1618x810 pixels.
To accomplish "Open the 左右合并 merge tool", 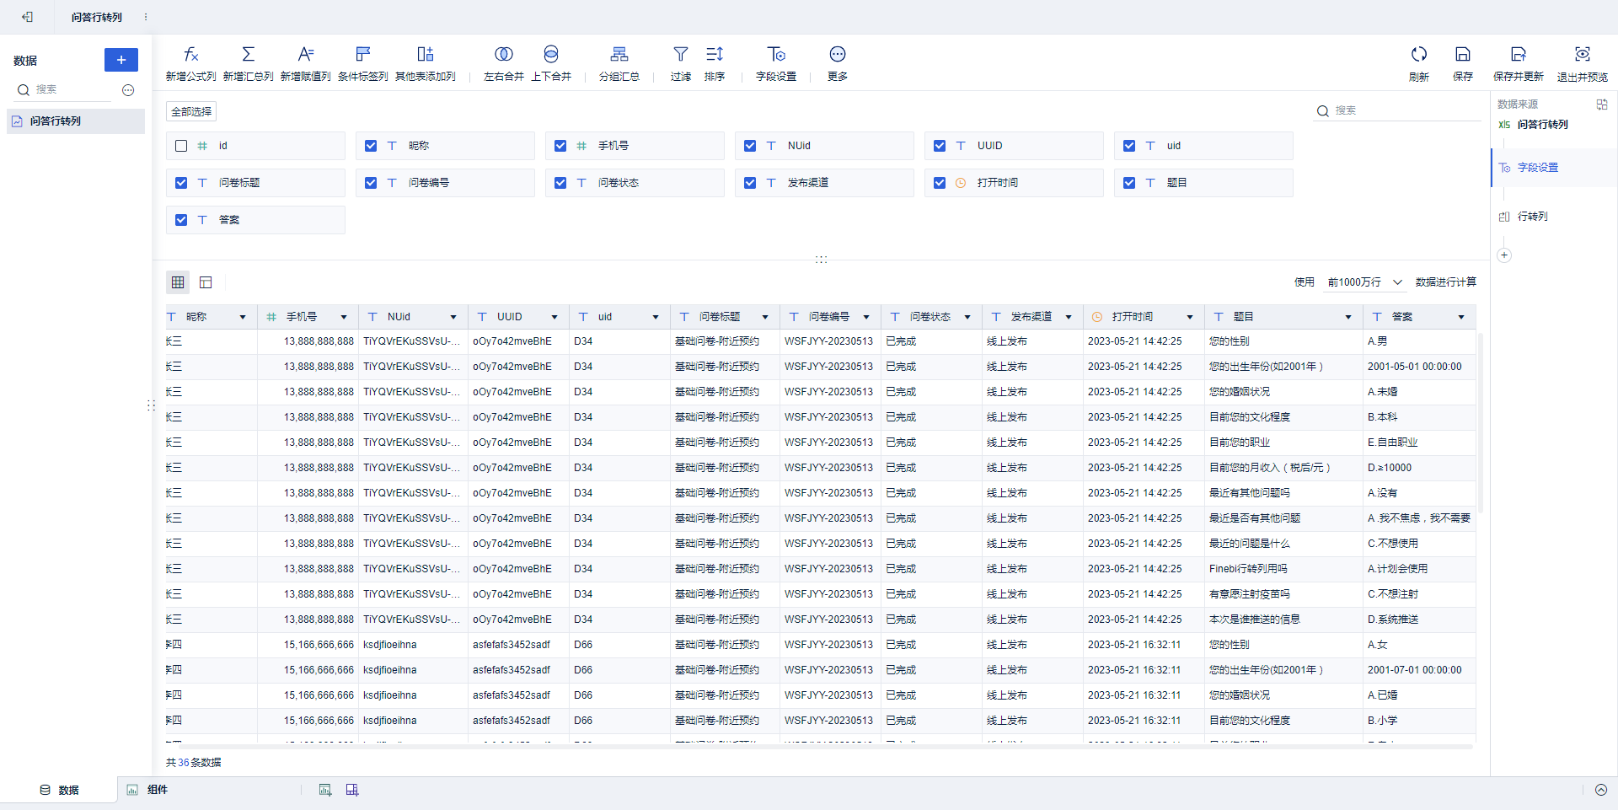I will [504, 63].
